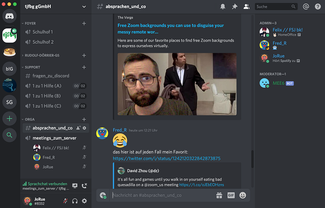325x208 pixels.
Task: Select the tjfbg server icon
Action: pyautogui.click(x=10, y=36)
